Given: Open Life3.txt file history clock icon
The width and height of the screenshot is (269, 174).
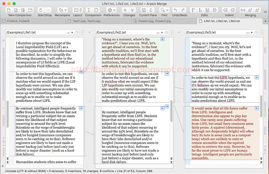Looking at the screenshot, I should (x=256, y=32).
